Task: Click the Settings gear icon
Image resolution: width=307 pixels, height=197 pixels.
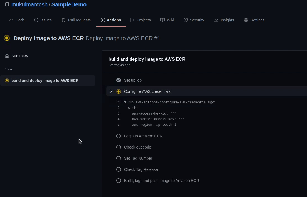Action: (x=246, y=20)
